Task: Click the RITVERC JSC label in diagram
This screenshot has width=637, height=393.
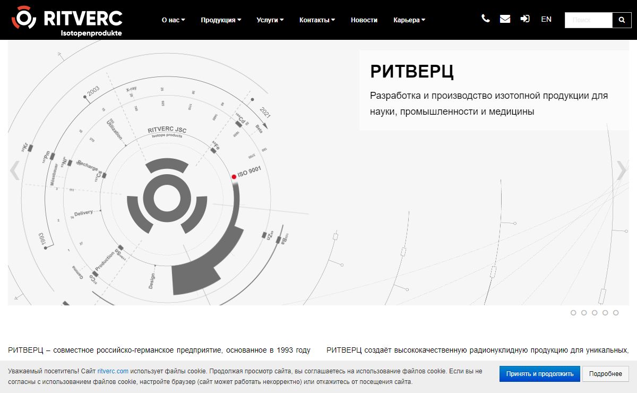Action: click(167, 130)
